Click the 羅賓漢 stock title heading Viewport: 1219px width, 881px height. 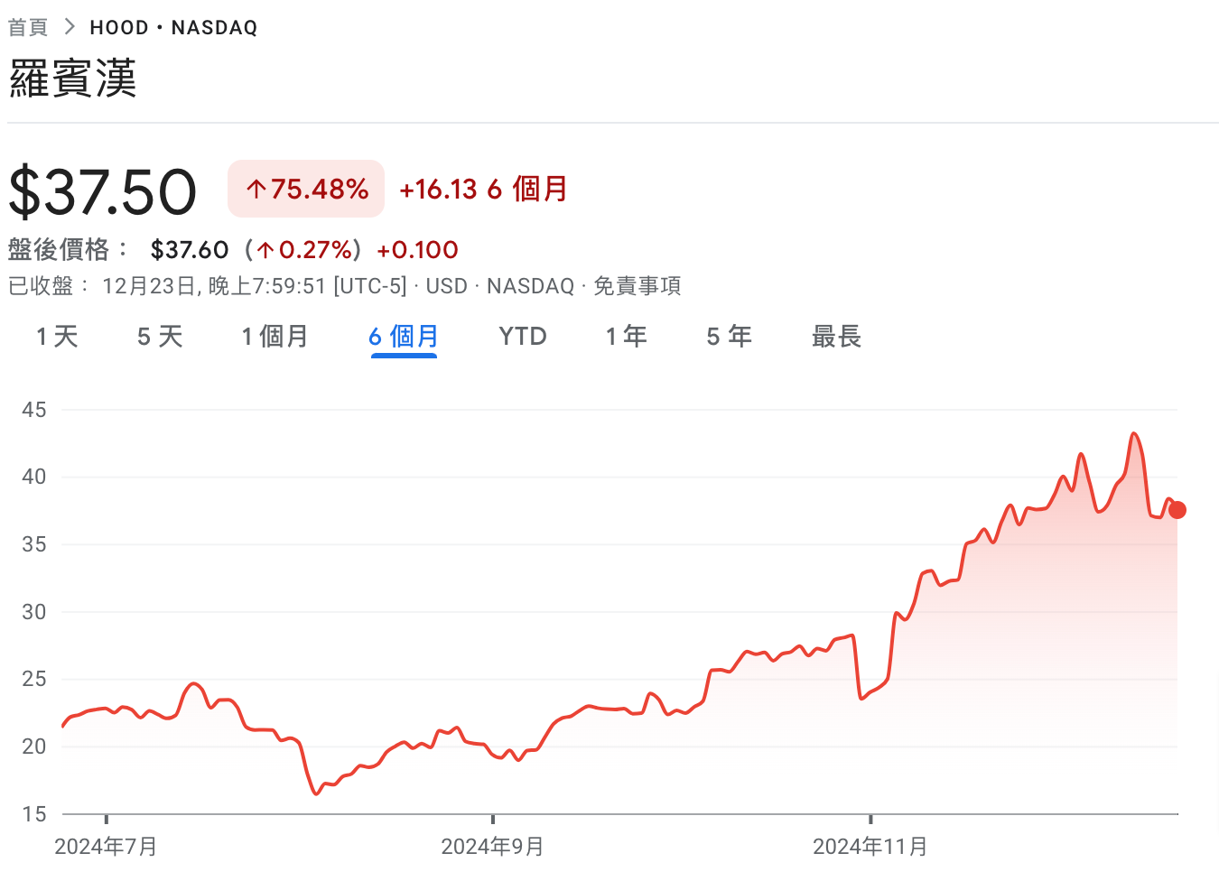click(73, 79)
